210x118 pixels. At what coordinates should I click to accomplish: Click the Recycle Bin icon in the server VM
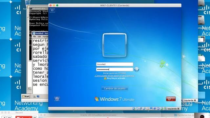(28, 3)
